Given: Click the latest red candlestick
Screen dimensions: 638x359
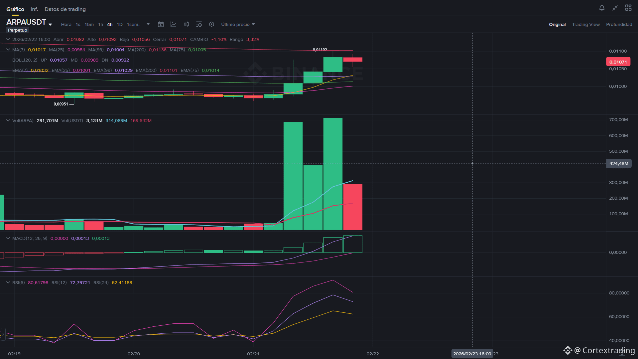Looking at the screenshot, I should coord(353,60).
